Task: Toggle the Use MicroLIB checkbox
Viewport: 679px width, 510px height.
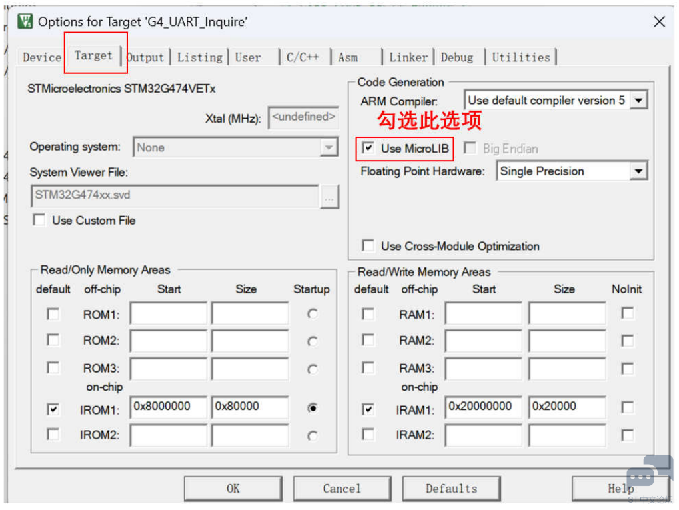Action: tap(368, 148)
